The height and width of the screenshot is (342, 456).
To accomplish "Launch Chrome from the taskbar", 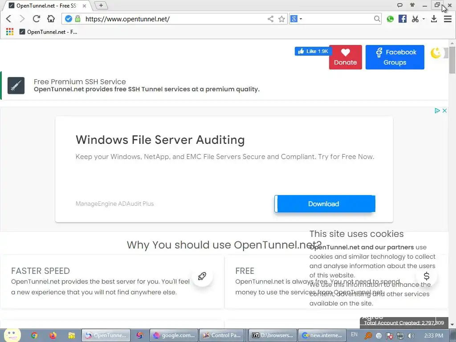I will tap(34, 335).
